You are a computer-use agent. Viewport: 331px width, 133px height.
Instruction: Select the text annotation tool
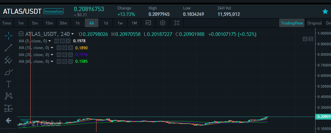tap(8, 84)
